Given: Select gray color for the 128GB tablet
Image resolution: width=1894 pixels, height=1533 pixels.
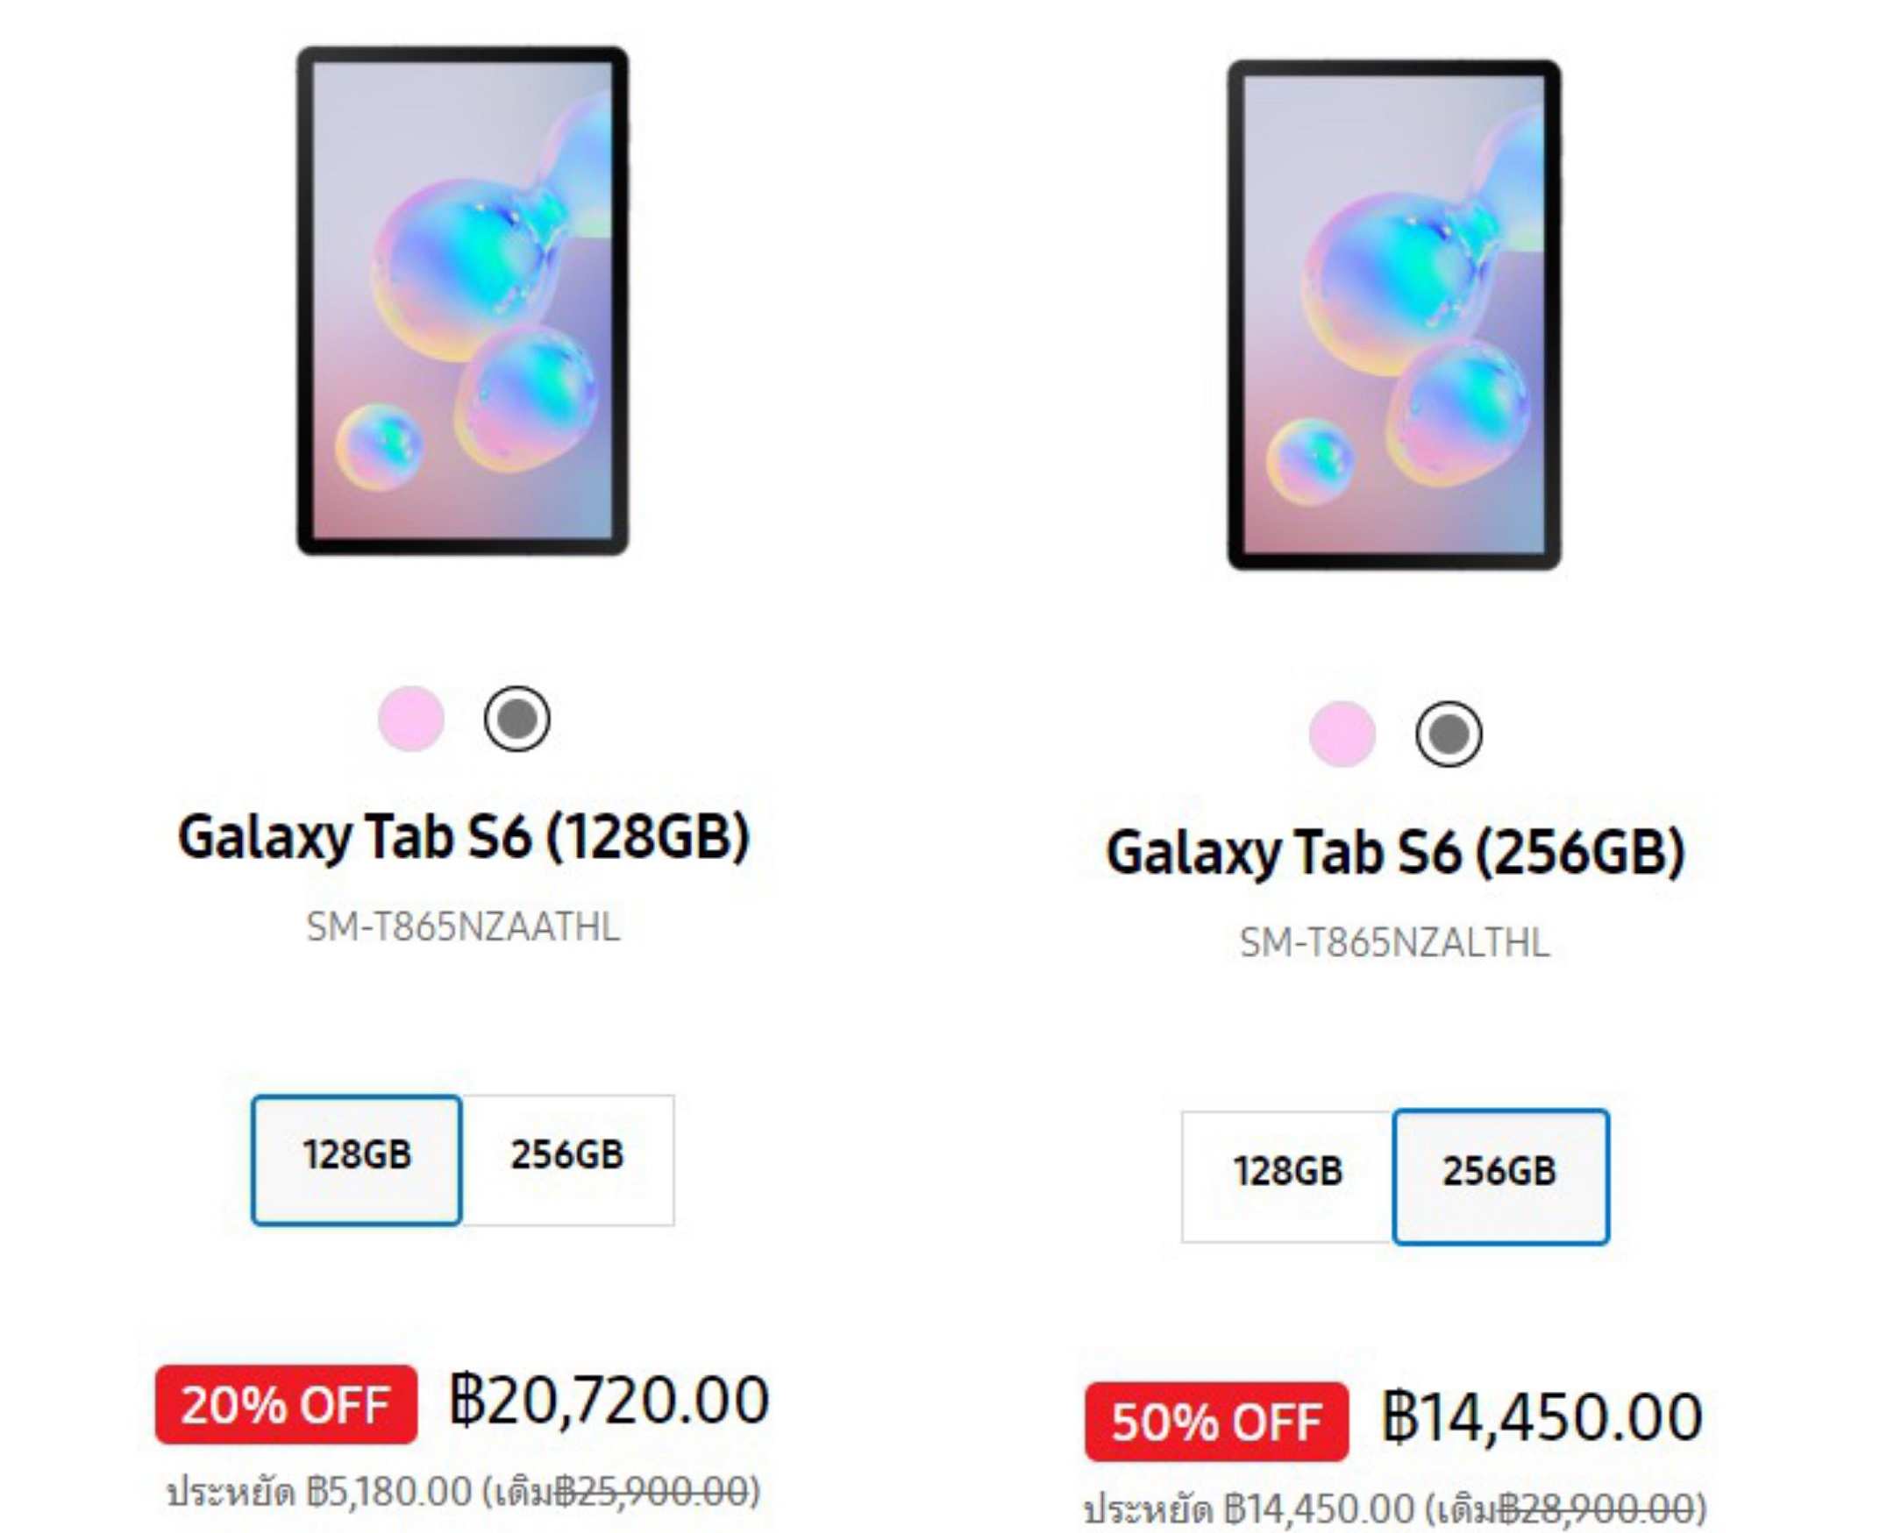Looking at the screenshot, I should [x=516, y=718].
